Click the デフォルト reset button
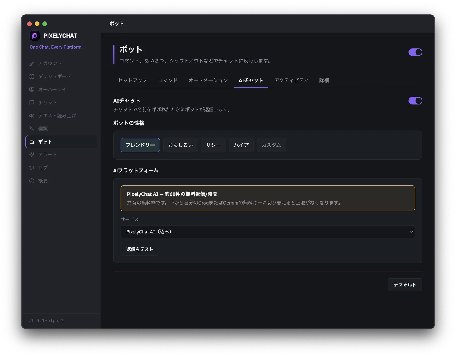 pos(405,285)
